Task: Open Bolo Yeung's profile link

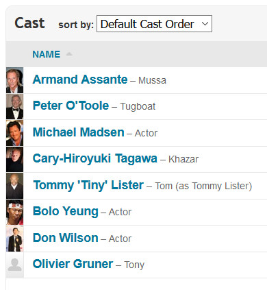Action: 66,211
